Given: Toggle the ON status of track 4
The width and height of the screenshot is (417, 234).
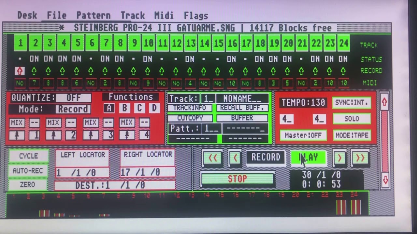Looking at the screenshot, I should tap(63, 59).
